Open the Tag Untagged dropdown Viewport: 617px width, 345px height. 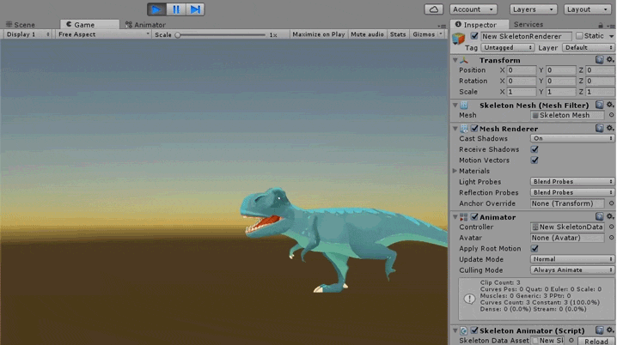[507, 47]
